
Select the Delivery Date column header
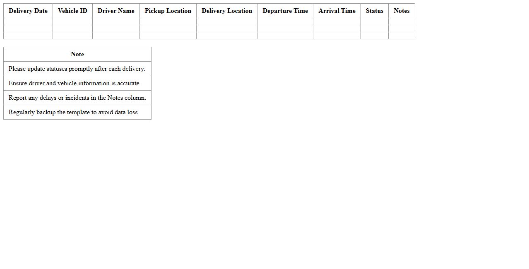(x=28, y=11)
